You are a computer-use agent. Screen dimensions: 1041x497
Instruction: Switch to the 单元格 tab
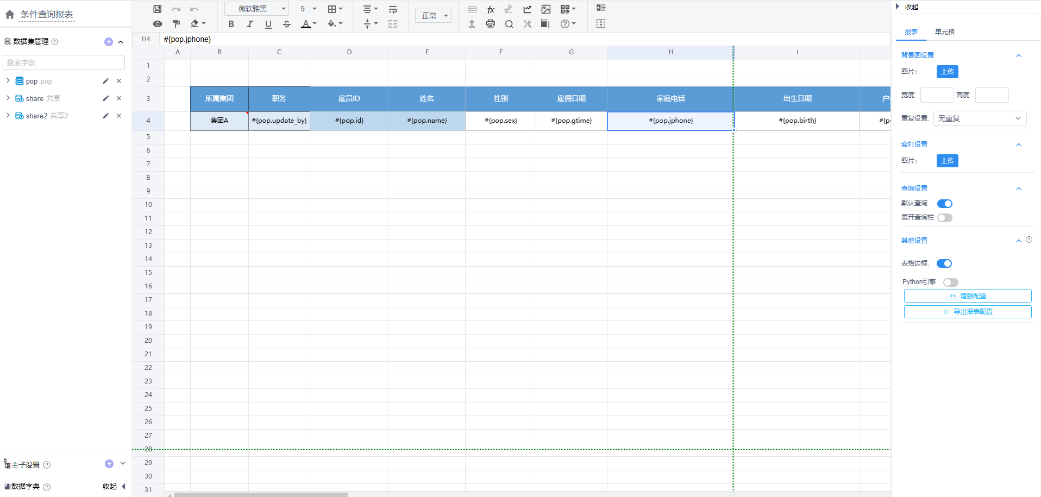pyautogui.click(x=944, y=32)
